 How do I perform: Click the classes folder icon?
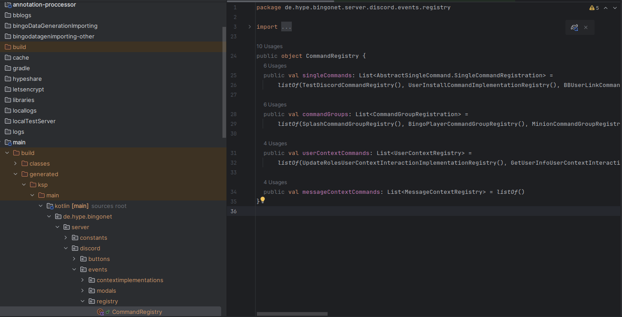[x=25, y=163]
